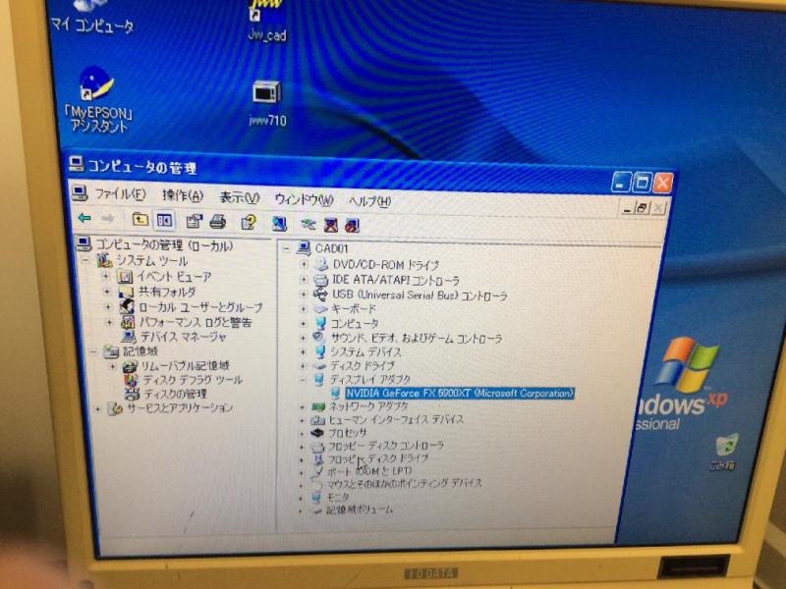Maximize コンピュータの管理 window
This screenshot has width=786, height=589.
click(x=643, y=182)
